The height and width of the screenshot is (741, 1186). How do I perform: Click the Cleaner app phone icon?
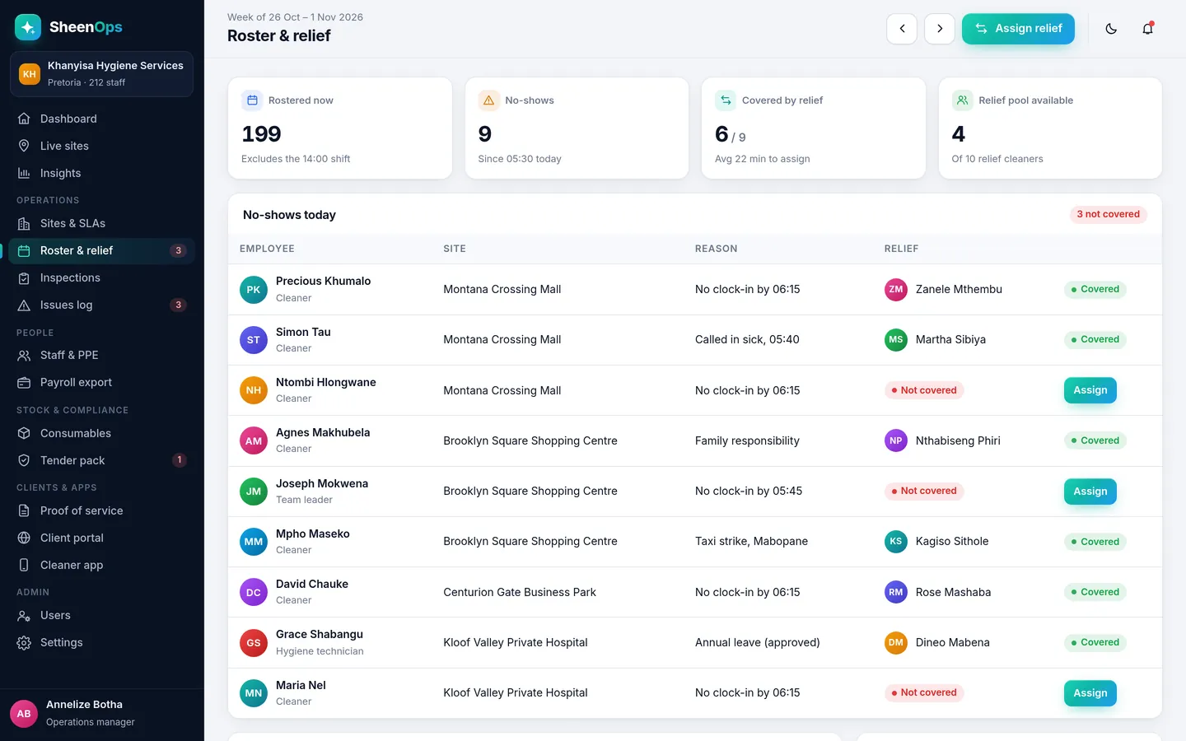[x=24, y=566]
